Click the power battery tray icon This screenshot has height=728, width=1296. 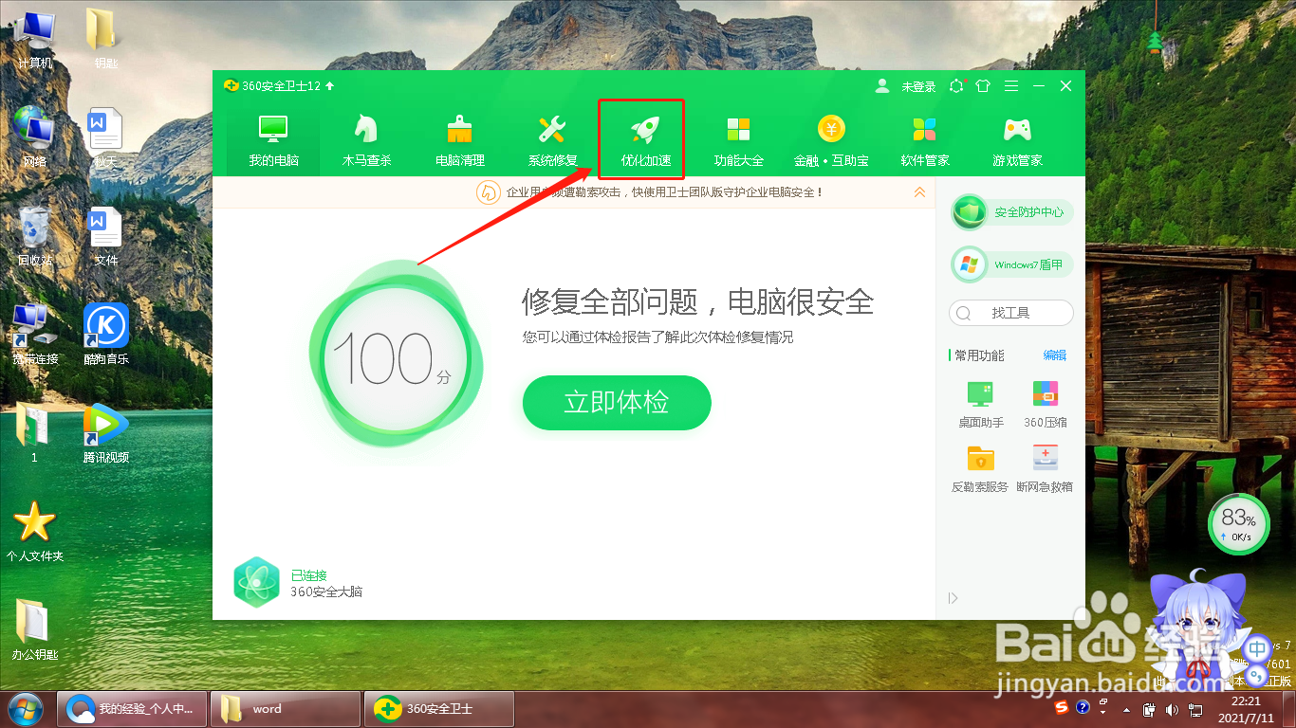(1149, 709)
